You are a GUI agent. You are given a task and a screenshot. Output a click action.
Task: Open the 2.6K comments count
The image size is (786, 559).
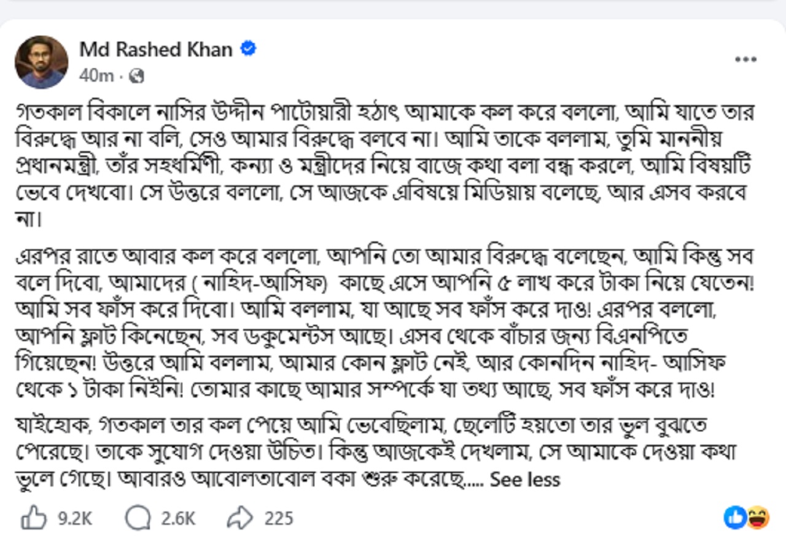pos(178,518)
